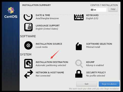The width and height of the screenshot is (123, 92).
Task: Click 'Local media' text
Action: [42, 47]
